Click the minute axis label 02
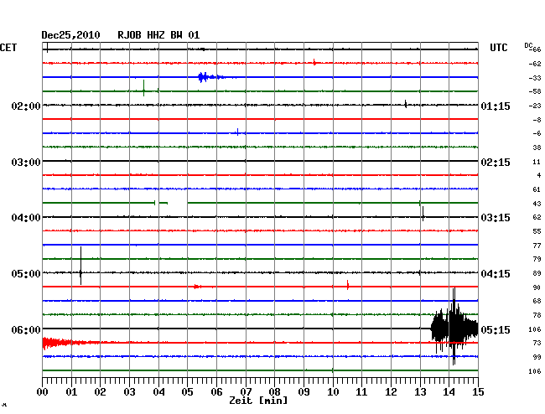The image size is (545, 414). [x=100, y=392]
